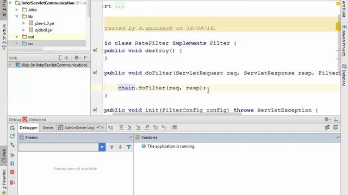Click the gutter override icon beside doFilter

tap(95, 73)
